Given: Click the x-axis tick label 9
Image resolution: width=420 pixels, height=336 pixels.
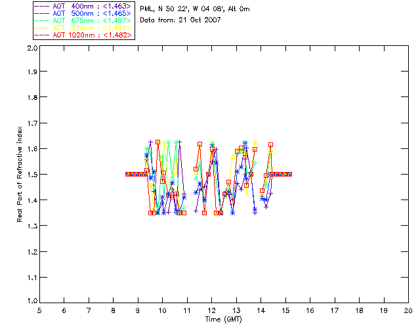Looking at the screenshot, I should pos(138,310).
